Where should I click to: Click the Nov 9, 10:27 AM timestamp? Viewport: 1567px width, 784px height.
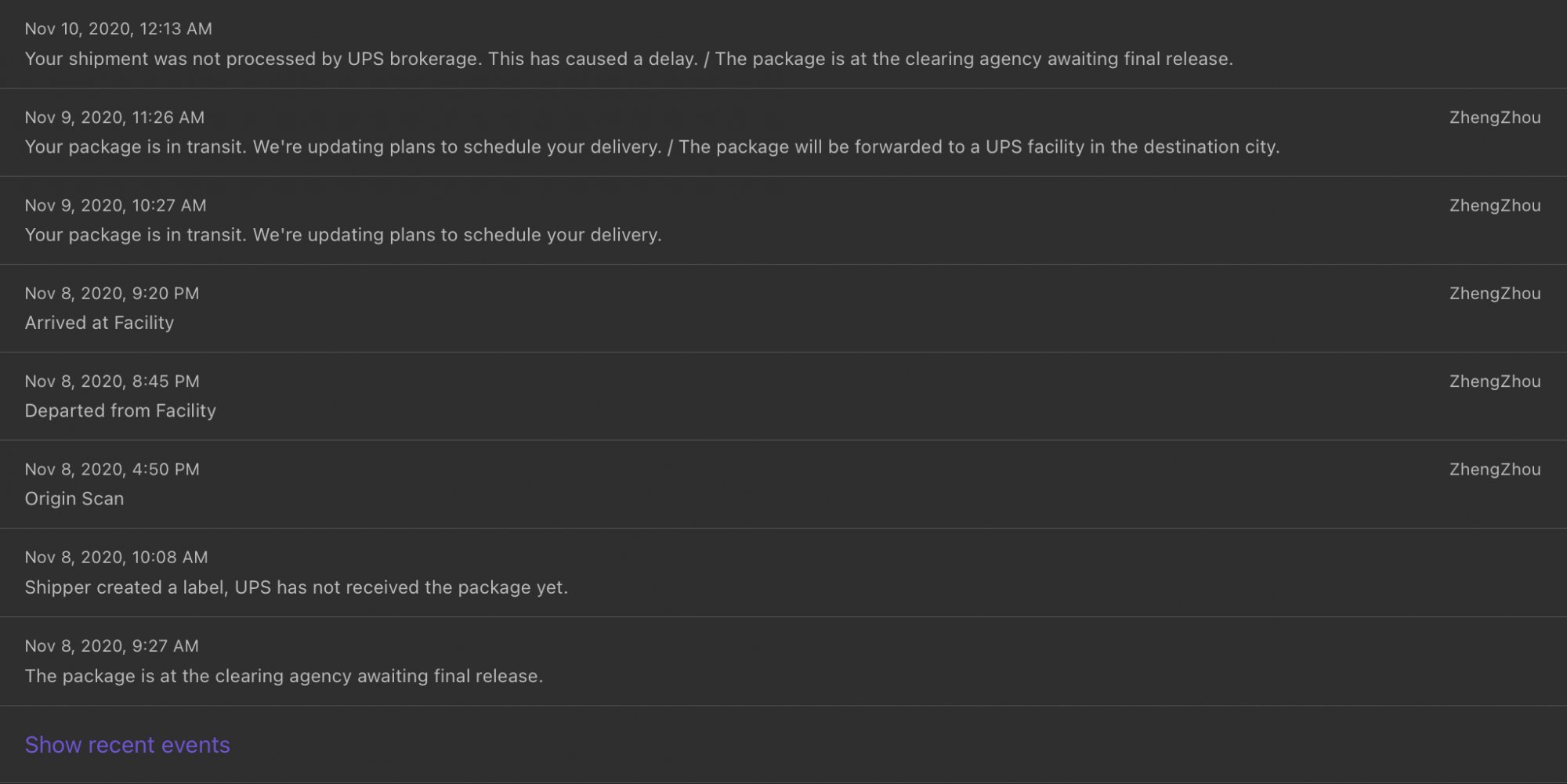(x=115, y=205)
